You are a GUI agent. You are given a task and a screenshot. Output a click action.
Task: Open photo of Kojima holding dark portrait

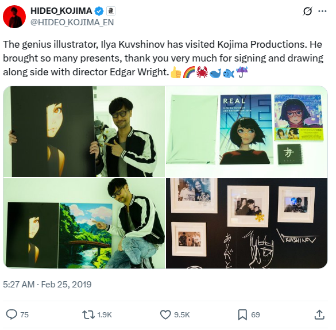tap(84, 132)
